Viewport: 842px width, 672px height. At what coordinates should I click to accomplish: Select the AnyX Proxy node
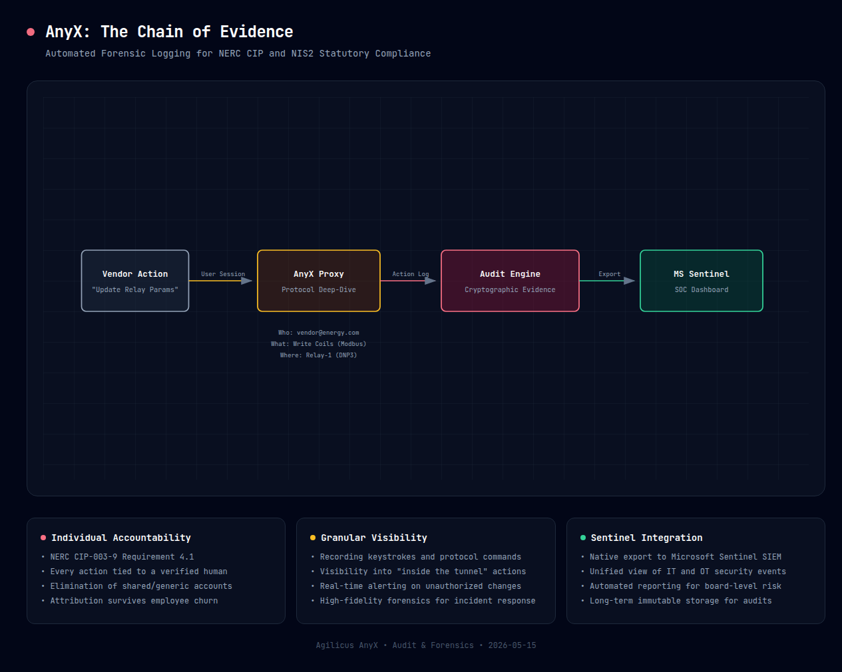319,281
